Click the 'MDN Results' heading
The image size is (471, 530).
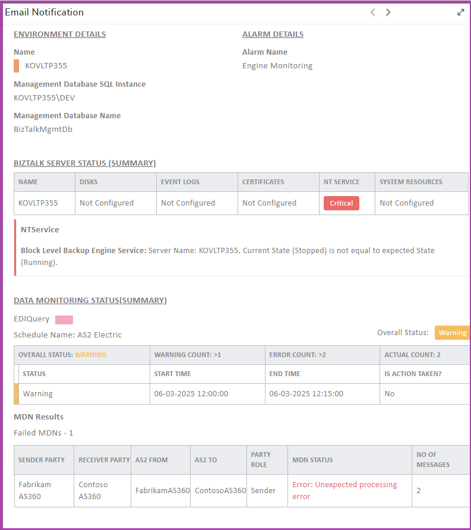[39, 417]
